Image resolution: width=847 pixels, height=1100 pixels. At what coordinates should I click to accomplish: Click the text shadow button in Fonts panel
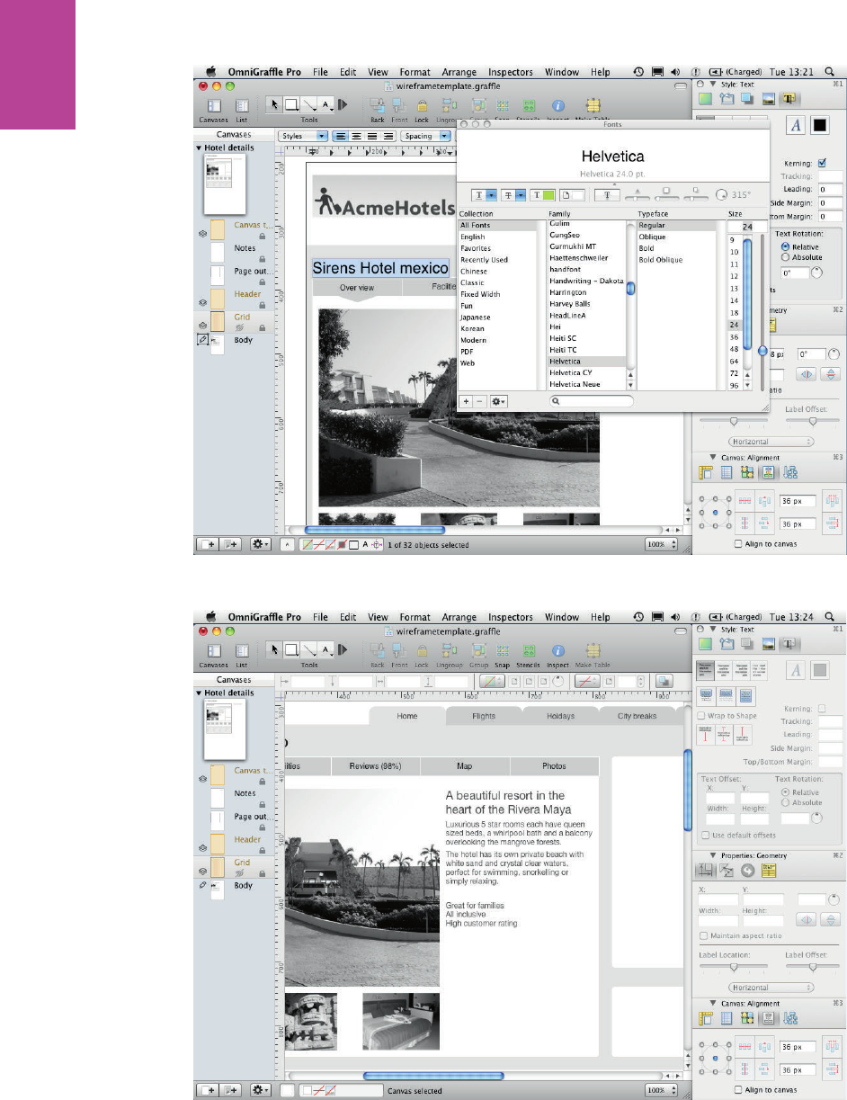(x=607, y=194)
